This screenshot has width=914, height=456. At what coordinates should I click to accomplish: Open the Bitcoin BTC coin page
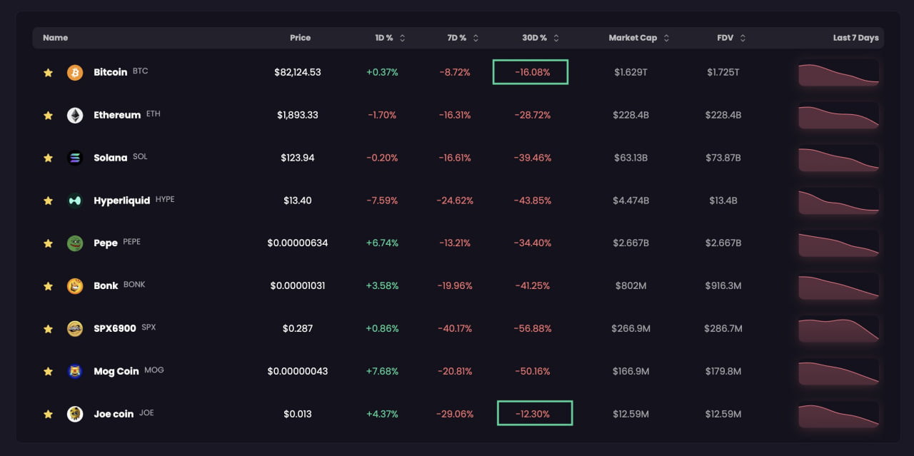(x=121, y=72)
